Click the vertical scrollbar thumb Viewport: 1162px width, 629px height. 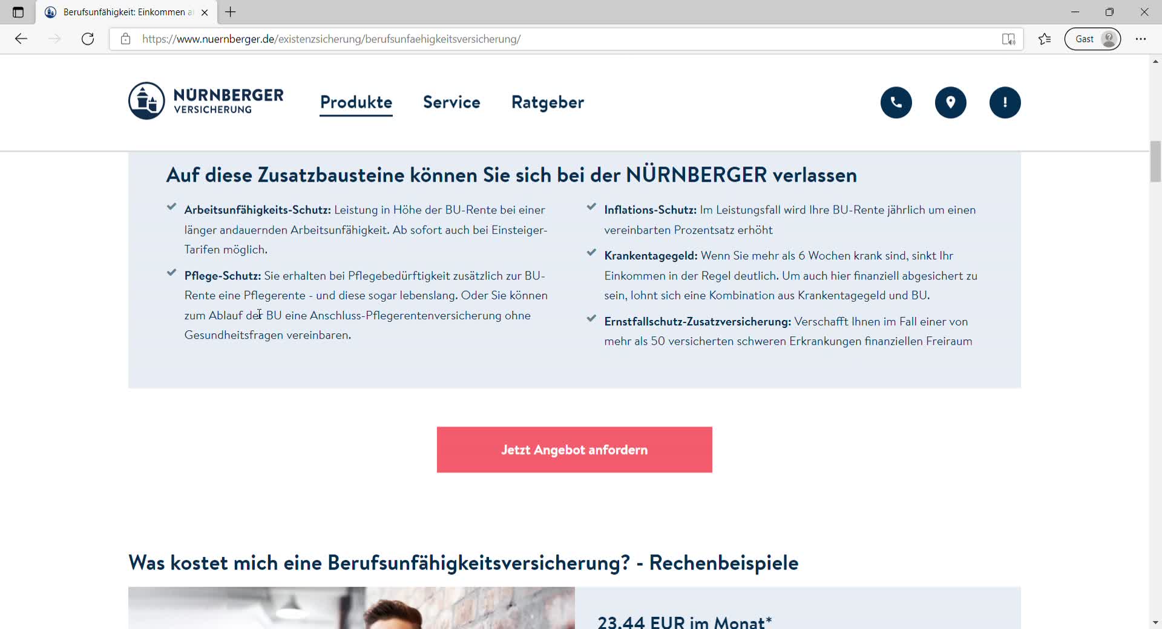[1155, 161]
